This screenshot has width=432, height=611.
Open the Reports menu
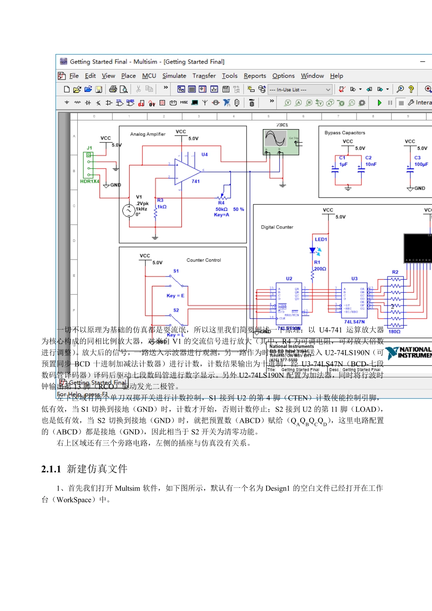[255, 76]
